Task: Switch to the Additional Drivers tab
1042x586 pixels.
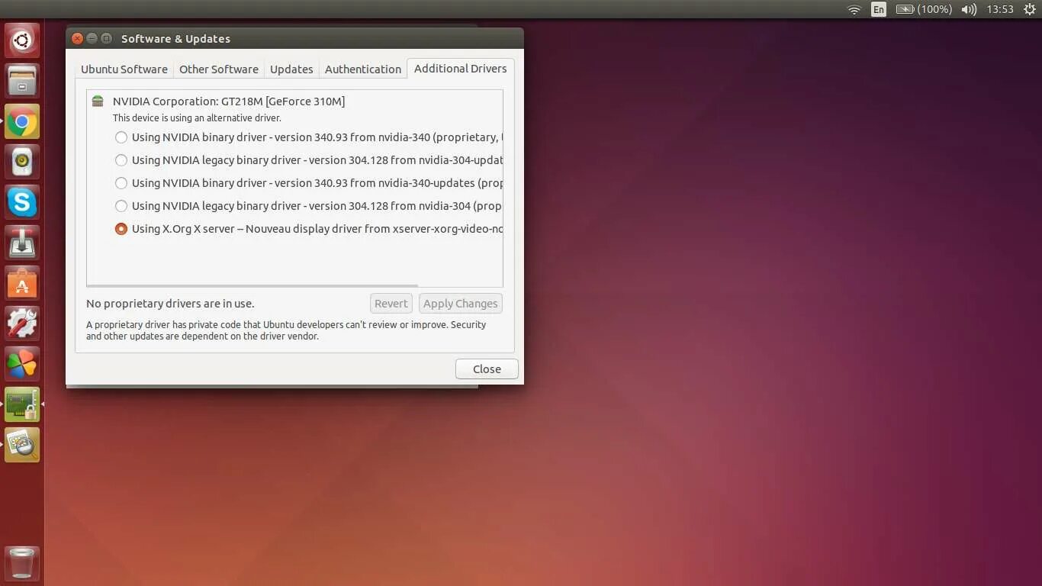Action: pyautogui.click(x=461, y=68)
